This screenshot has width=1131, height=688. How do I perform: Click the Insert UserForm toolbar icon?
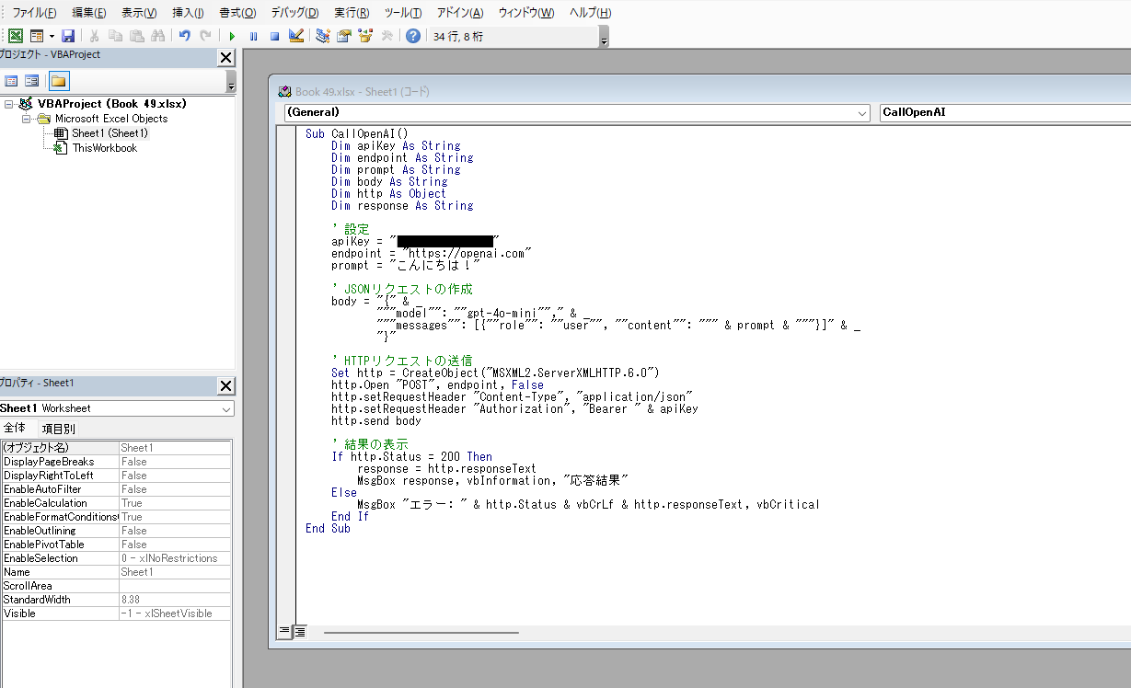pos(37,36)
